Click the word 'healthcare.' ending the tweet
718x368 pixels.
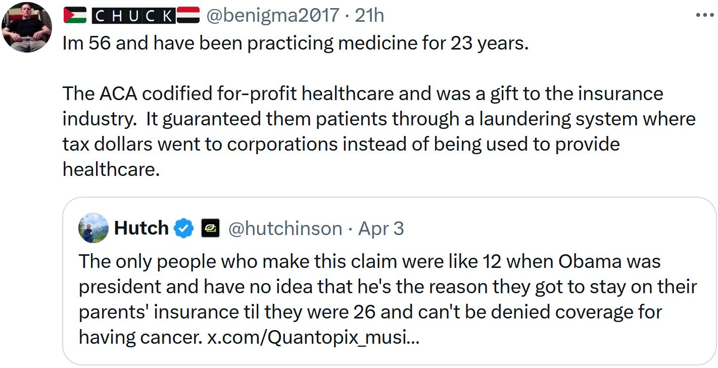pos(111,169)
